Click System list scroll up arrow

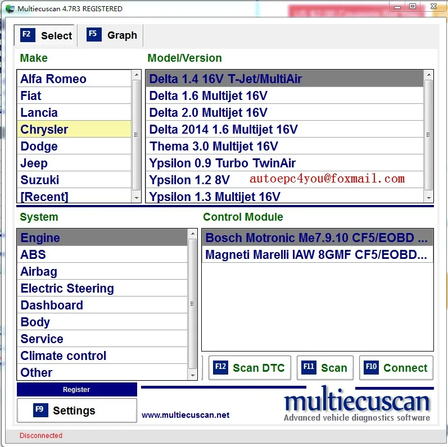coord(193,234)
